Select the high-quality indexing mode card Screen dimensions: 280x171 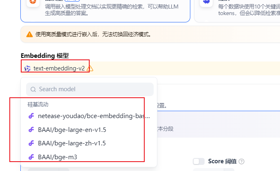pyautogui.click(x=106, y=10)
